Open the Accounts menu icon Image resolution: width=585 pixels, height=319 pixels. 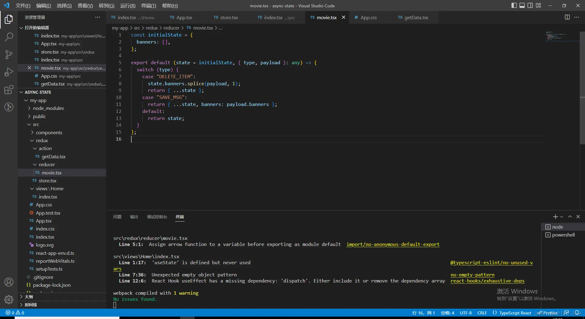(9, 282)
